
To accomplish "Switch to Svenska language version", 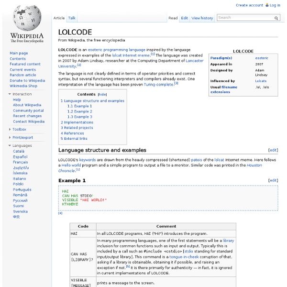I will pyautogui.click(x=20, y=211).
